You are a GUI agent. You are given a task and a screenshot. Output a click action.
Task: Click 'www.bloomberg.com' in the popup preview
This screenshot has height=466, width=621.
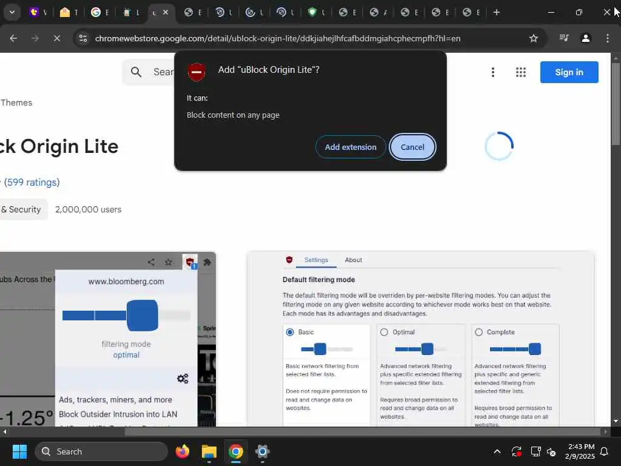(x=126, y=282)
